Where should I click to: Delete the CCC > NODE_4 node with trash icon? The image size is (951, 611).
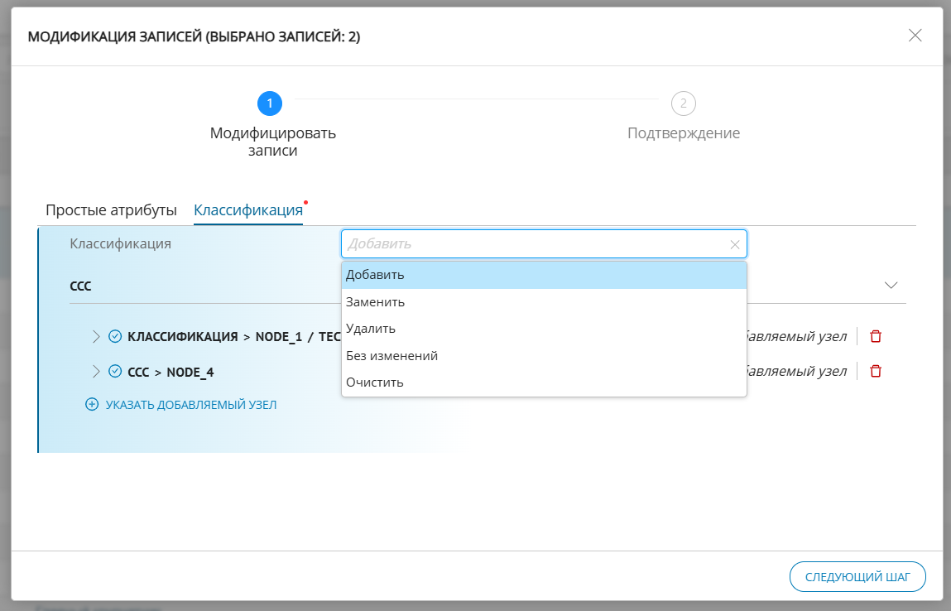point(876,372)
